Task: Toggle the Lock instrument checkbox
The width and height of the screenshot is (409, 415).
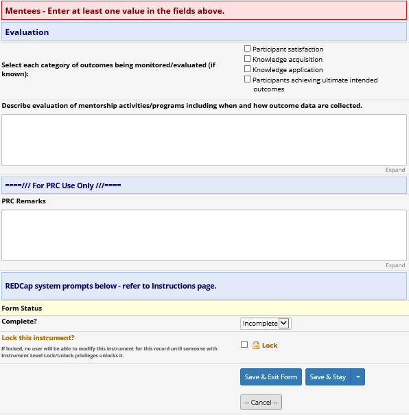Action: [x=244, y=345]
